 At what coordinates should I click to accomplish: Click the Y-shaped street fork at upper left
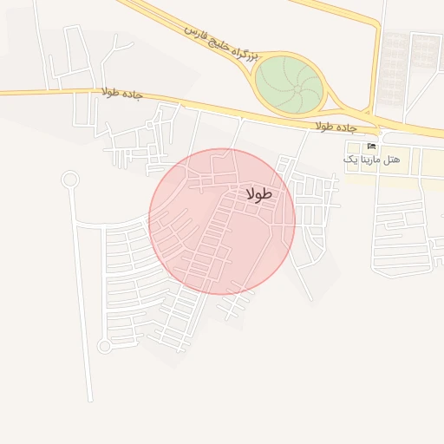[x=115, y=48]
